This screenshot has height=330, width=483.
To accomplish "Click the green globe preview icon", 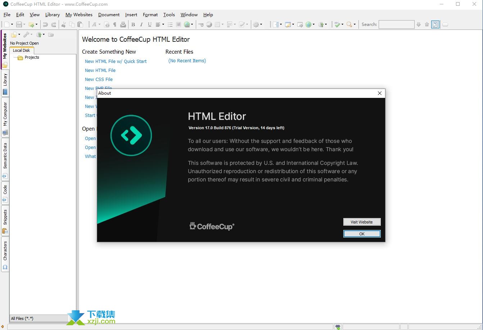I will click(308, 24).
